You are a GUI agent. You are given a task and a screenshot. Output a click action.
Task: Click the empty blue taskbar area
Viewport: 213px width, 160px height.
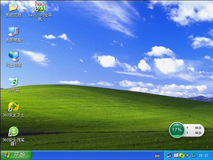click(93, 155)
